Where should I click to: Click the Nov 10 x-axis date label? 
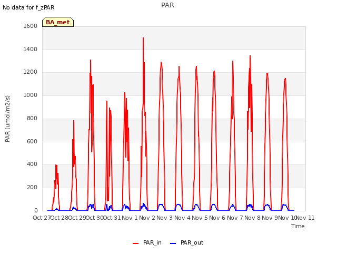pyautogui.click(x=288, y=218)
